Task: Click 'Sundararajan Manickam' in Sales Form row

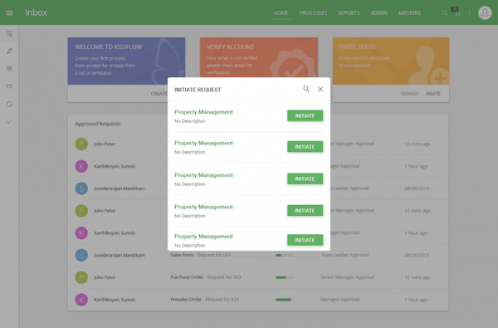Action: (119, 255)
